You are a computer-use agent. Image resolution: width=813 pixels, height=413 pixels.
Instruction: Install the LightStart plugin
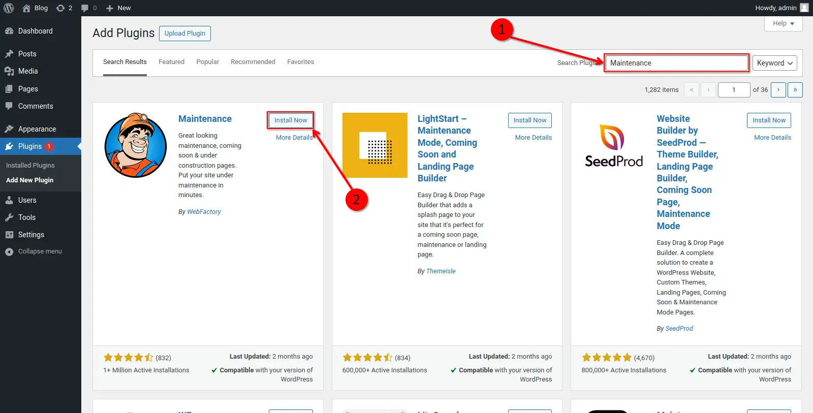pyautogui.click(x=530, y=120)
